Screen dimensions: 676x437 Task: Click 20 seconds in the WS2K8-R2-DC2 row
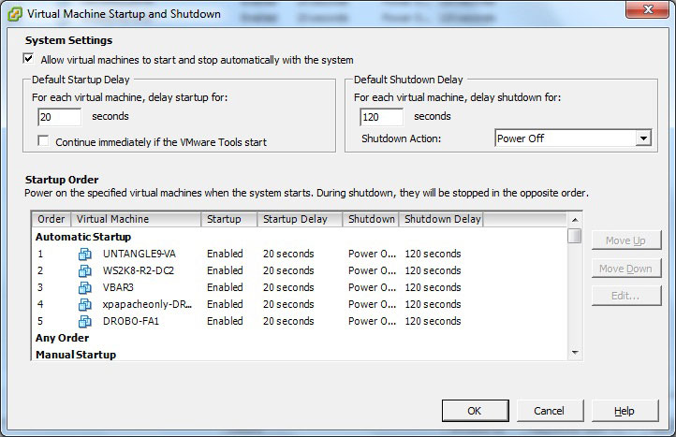288,270
